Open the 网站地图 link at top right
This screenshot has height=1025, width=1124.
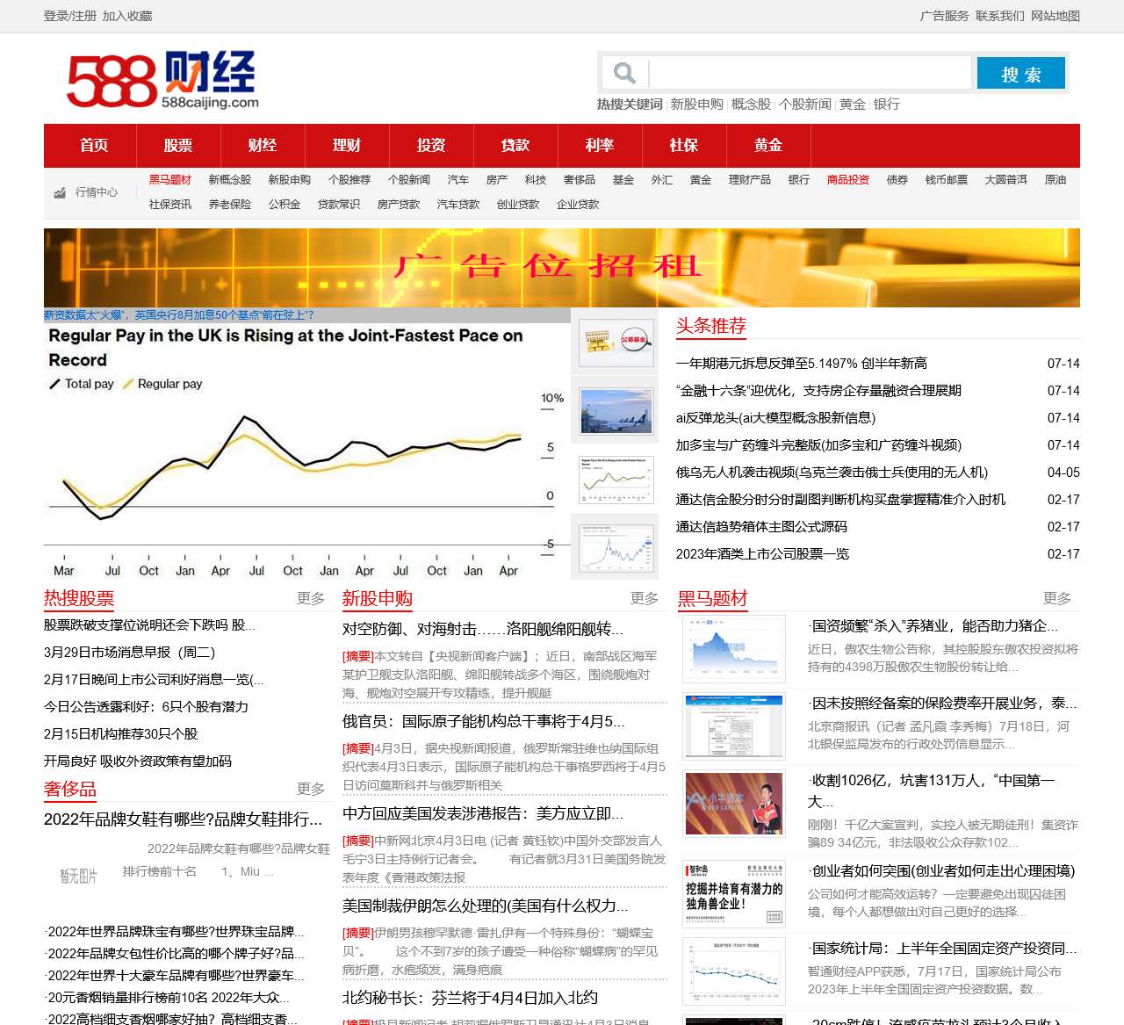[1058, 15]
